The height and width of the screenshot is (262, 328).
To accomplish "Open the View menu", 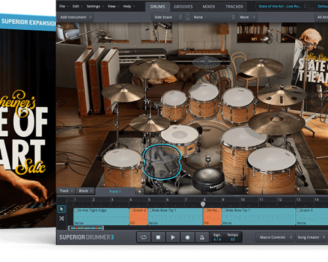I will pyautogui.click(x=113, y=7).
